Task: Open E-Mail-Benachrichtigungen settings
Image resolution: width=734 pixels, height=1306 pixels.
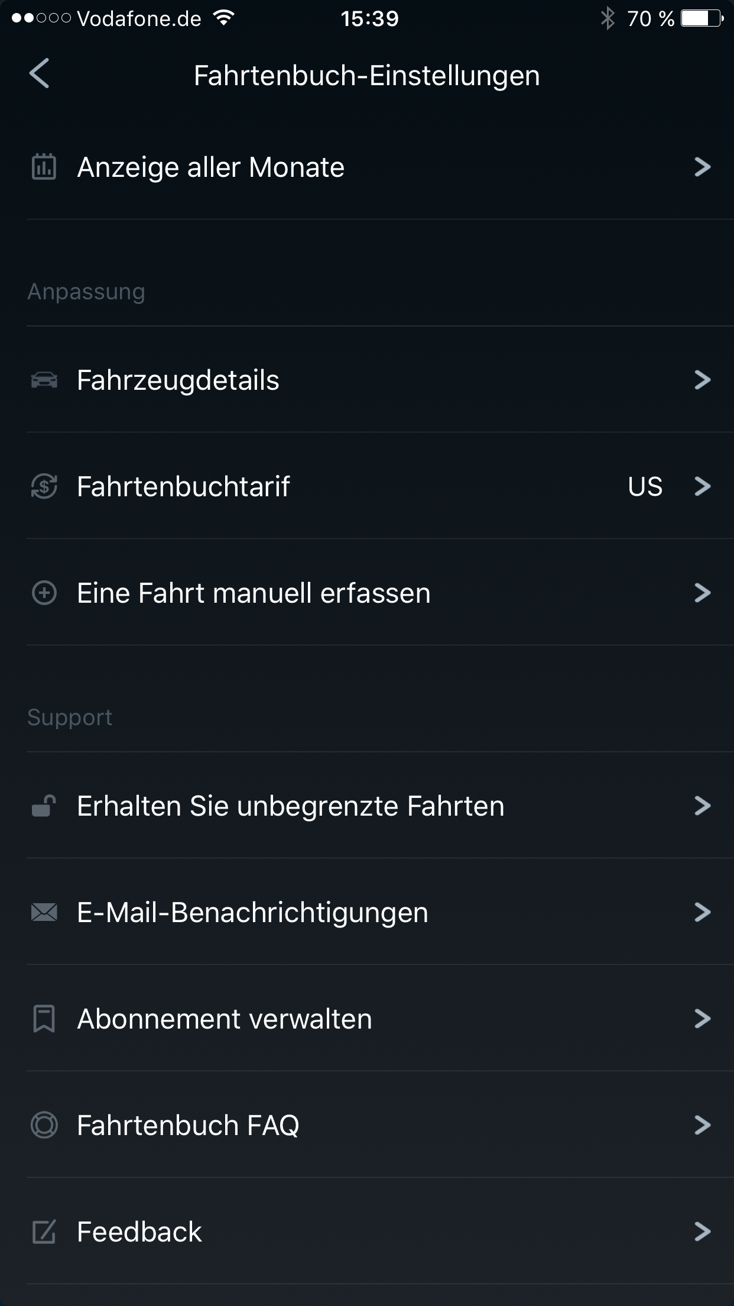Action: click(x=252, y=912)
